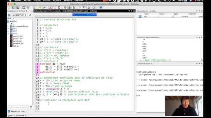Open gauss2.sci in the file browser
Image resolution: width=211 pixels, height=118 pixels.
click(17, 39)
